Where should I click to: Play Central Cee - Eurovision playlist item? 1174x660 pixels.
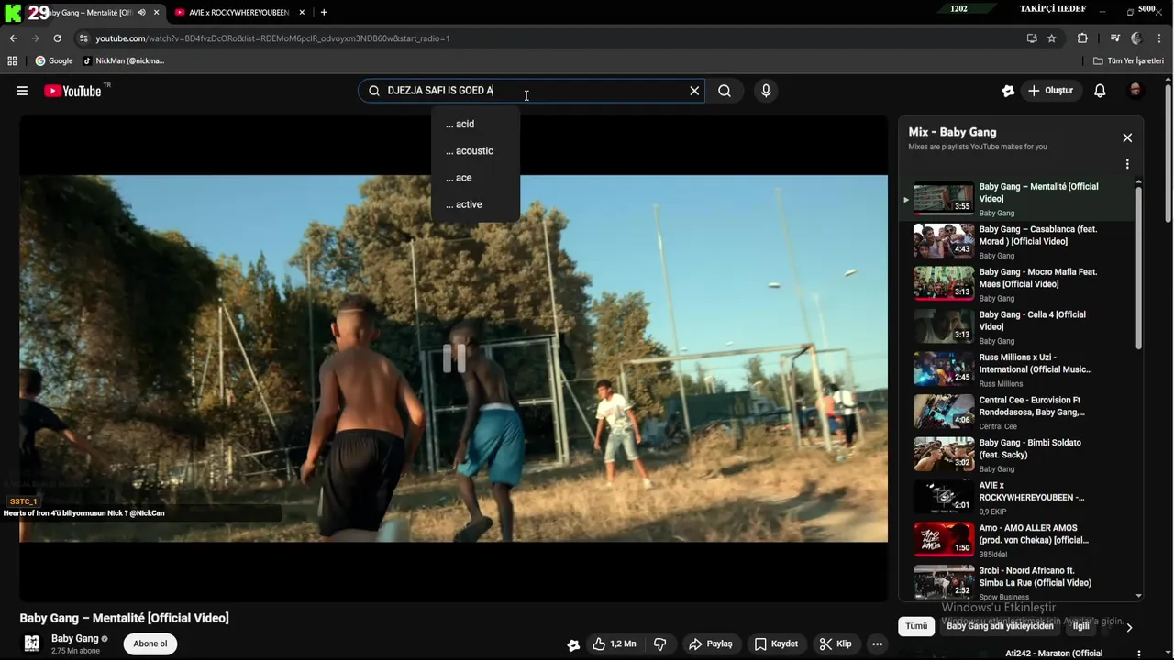[1016, 412]
